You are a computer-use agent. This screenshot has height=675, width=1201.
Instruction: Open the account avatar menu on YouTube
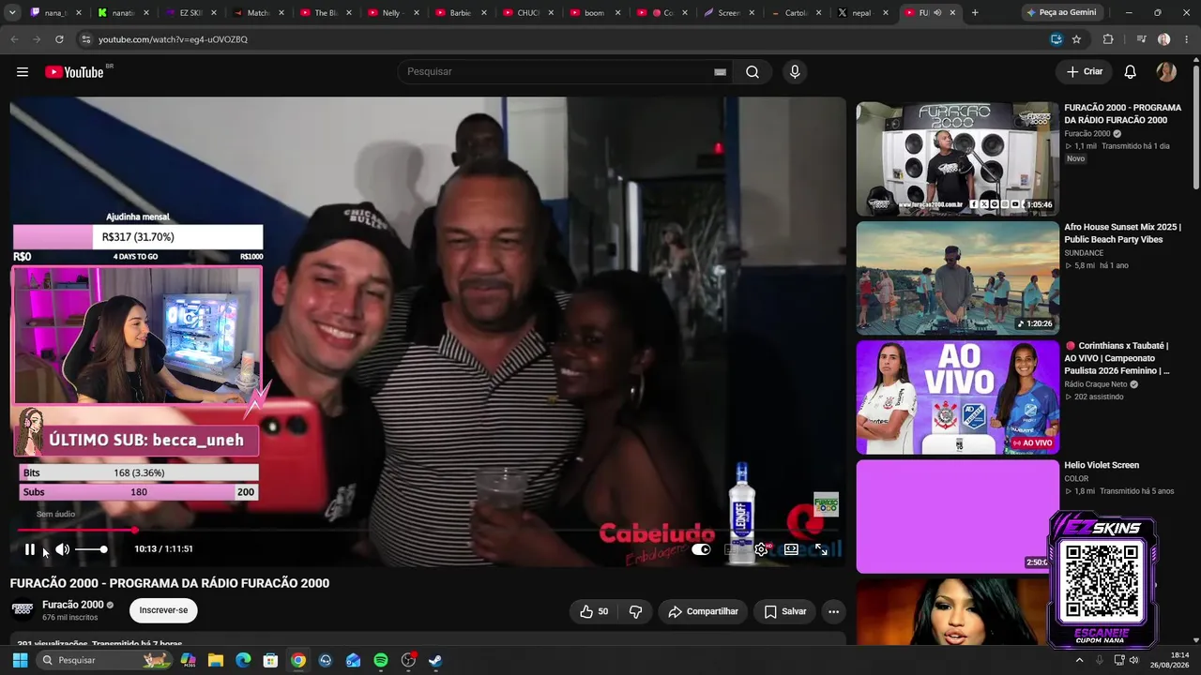click(1166, 72)
